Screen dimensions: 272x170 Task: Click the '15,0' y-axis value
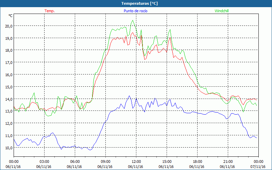9,87
